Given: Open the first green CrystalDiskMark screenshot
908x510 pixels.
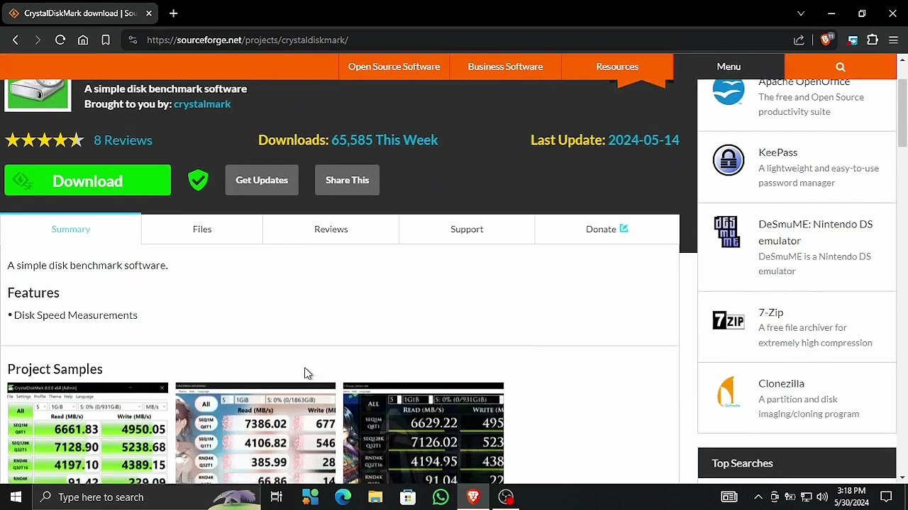Looking at the screenshot, I should tap(88, 433).
